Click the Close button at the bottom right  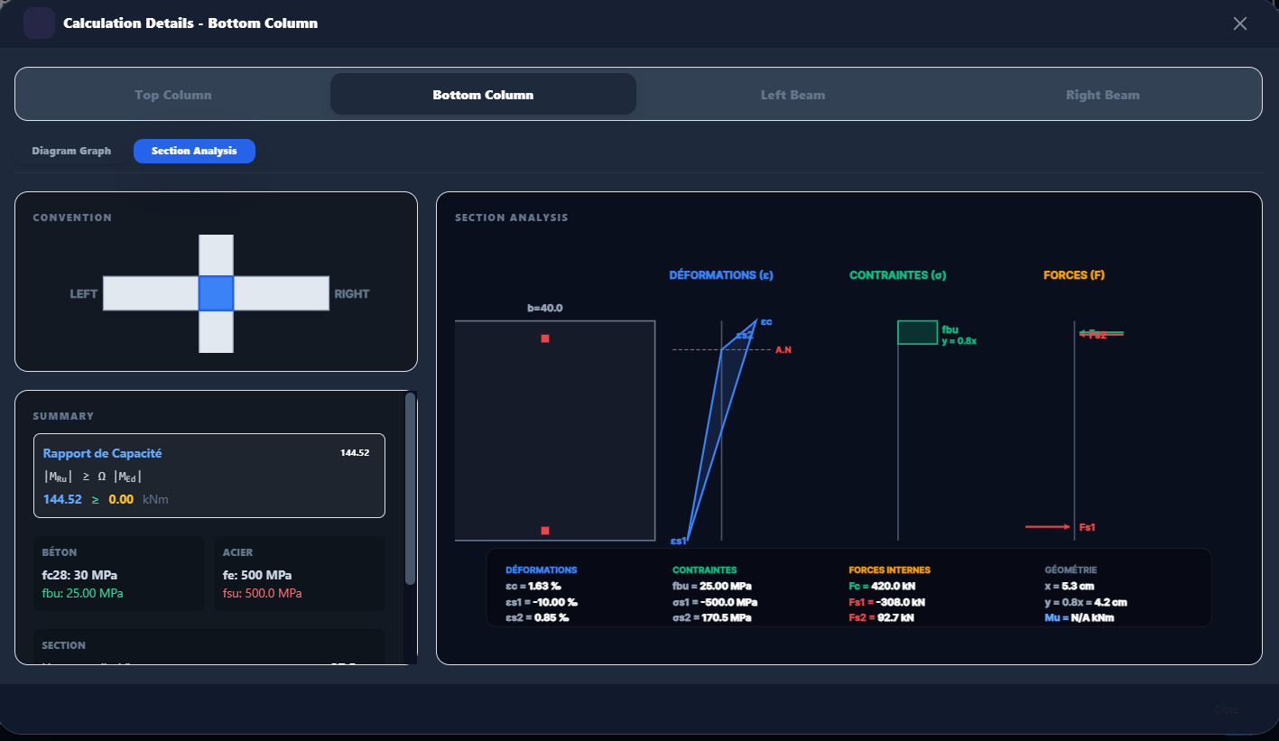[x=1227, y=709]
